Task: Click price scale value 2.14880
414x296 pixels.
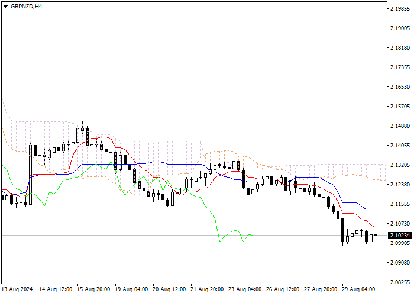Action: pos(400,126)
